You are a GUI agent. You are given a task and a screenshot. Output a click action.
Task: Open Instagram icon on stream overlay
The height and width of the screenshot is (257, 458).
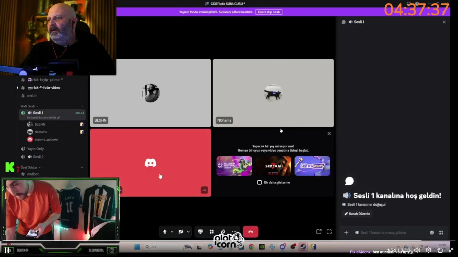click(x=112, y=251)
